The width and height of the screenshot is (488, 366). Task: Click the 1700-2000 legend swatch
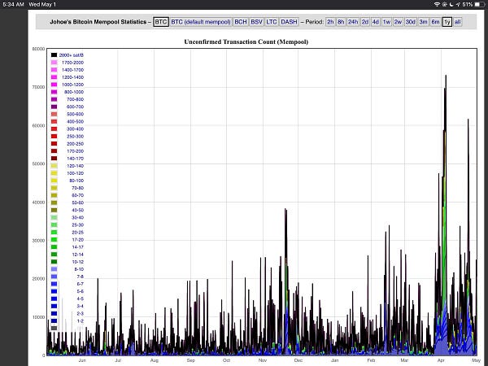(x=54, y=63)
